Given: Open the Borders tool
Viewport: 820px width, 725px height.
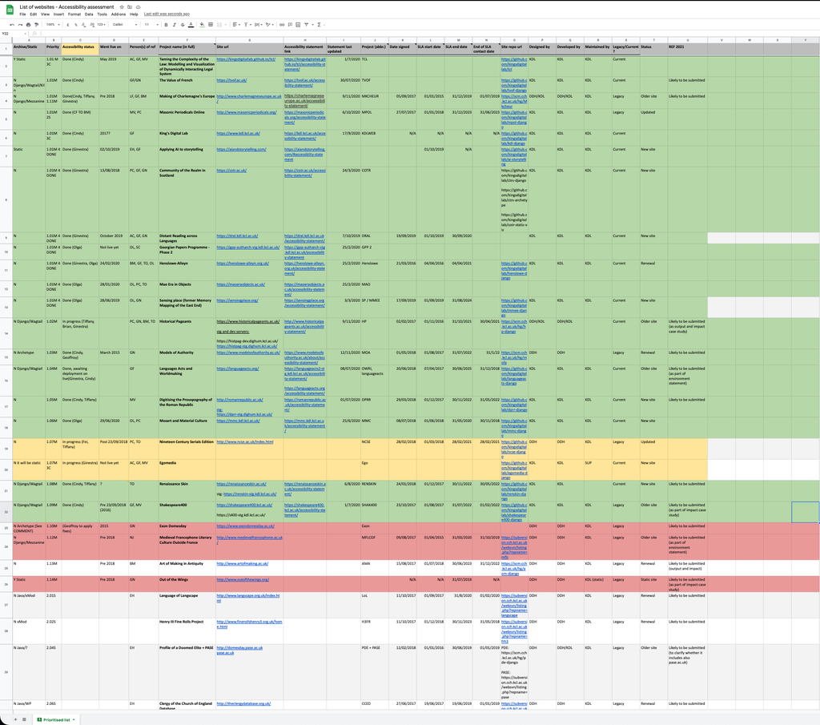Looking at the screenshot, I should (x=211, y=25).
